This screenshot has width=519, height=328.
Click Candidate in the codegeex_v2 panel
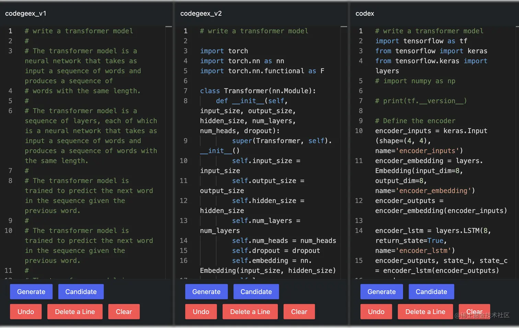(256, 292)
